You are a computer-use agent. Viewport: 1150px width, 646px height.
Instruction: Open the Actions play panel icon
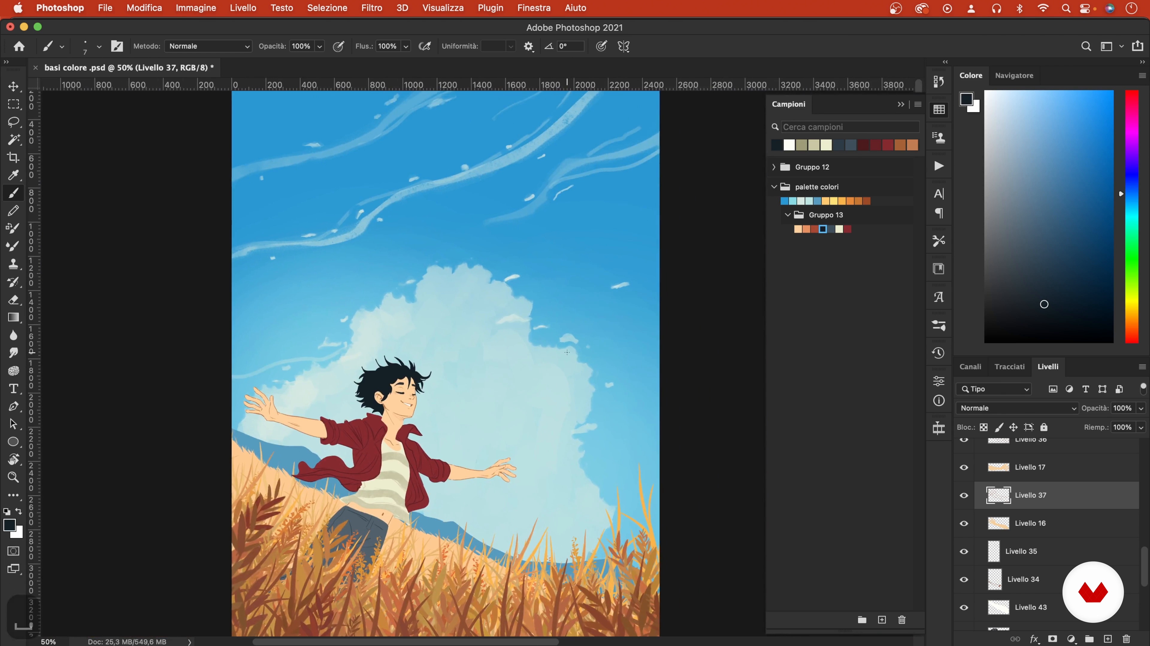(x=939, y=166)
